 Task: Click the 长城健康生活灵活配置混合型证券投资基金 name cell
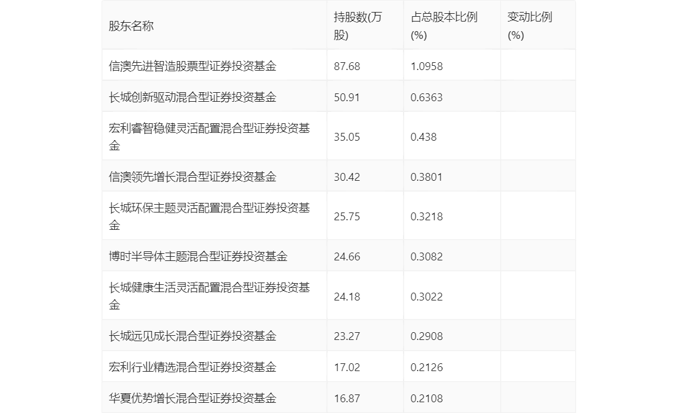(x=215, y=296)
